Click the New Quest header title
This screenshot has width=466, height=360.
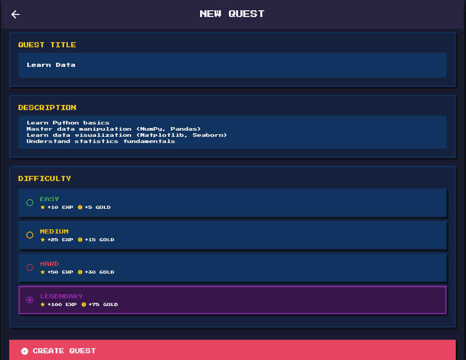pos(232,14)
